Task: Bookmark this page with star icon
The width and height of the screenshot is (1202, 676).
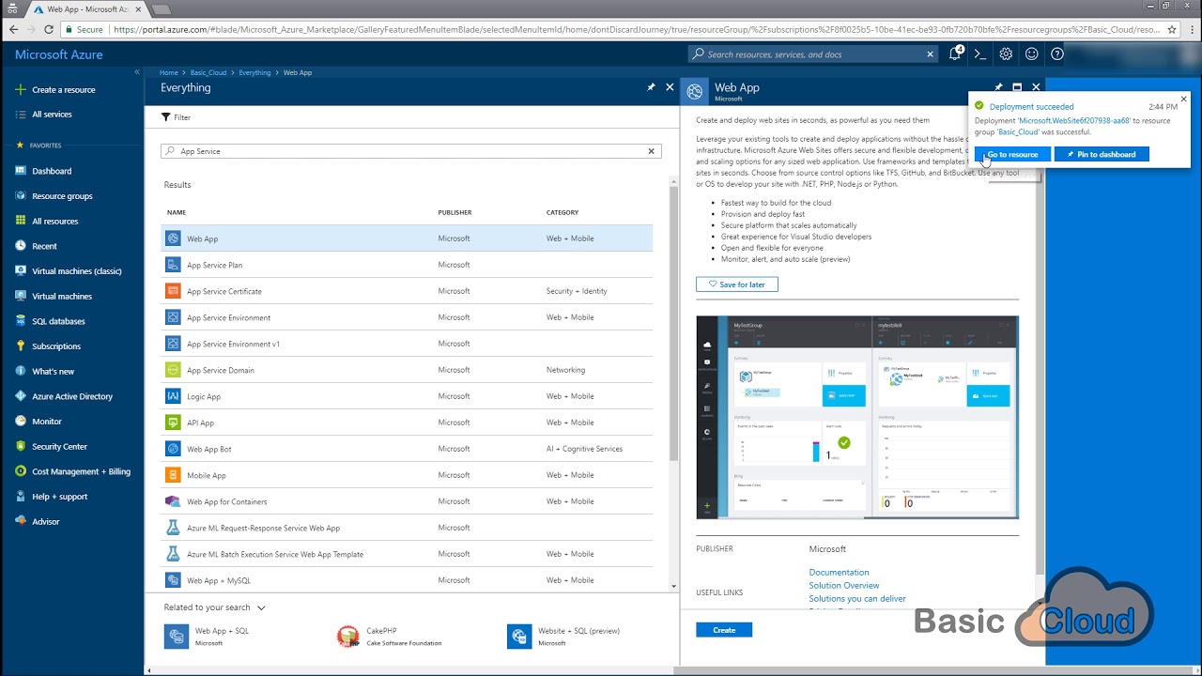Action: [1172, 29]
